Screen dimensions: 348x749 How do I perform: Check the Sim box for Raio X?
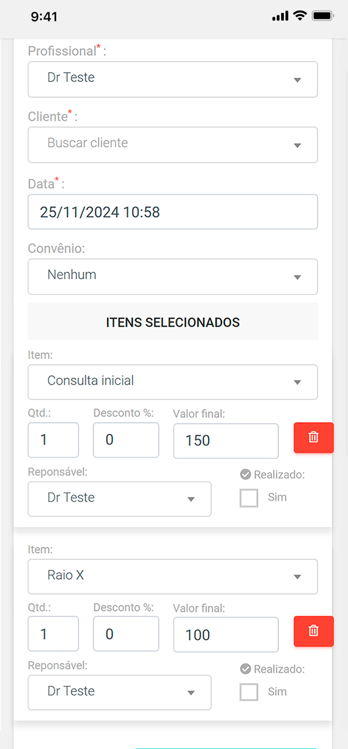249,692
